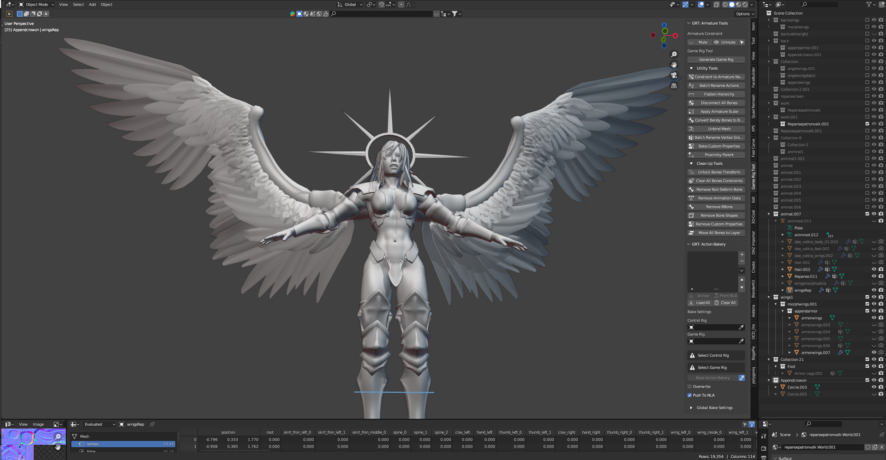Open the Game Rig Tool sidebar tab
The width and height of the screenshot is (886, 460).
[x=754, y=177]
